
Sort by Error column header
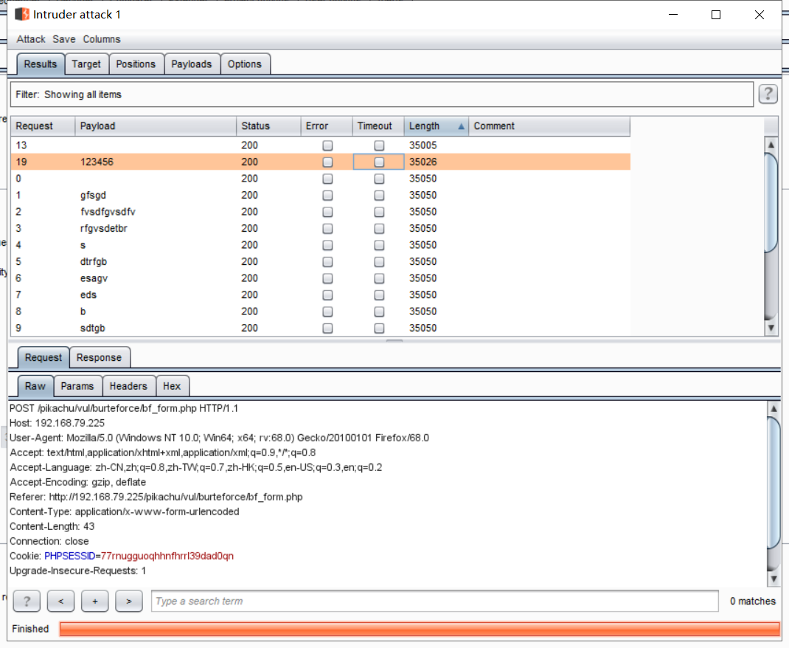click(x=327, y=126)
